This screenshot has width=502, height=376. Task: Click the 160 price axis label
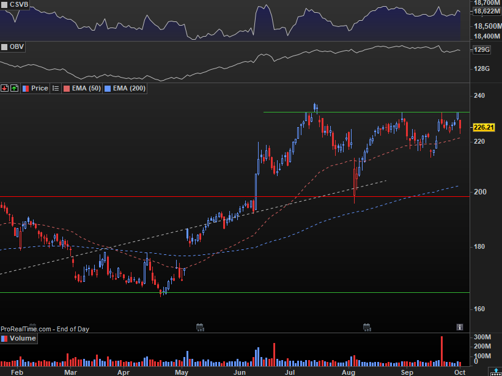(x=479, y=309)
